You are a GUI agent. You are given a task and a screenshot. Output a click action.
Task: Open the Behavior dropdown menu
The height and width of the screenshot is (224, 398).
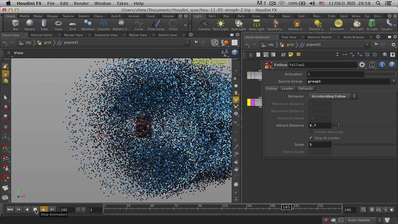point(333,96)
